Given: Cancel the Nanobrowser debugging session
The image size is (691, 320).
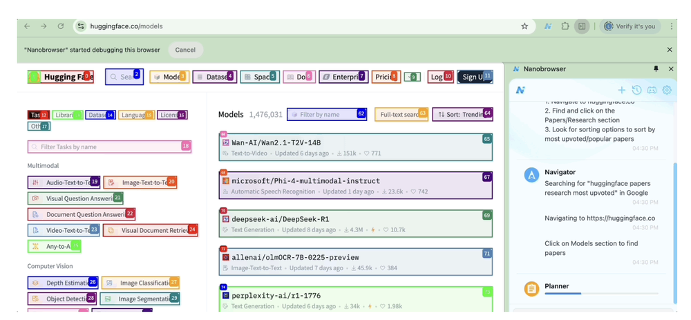Looking at the screenshot, I should click(185, 50).
